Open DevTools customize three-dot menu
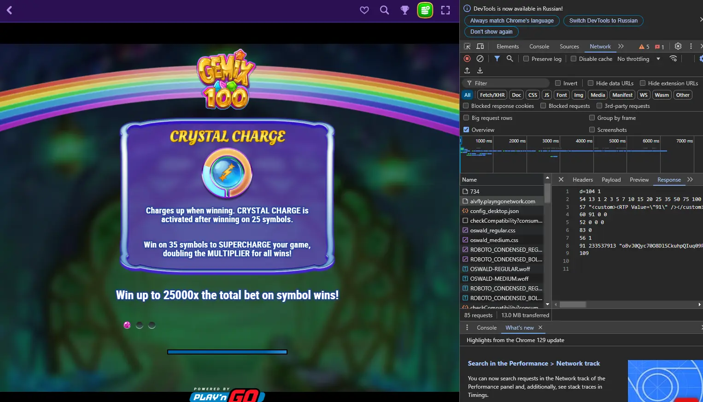Image resolution: width=703 pixels, height=402 pixels. coord(691,46)
